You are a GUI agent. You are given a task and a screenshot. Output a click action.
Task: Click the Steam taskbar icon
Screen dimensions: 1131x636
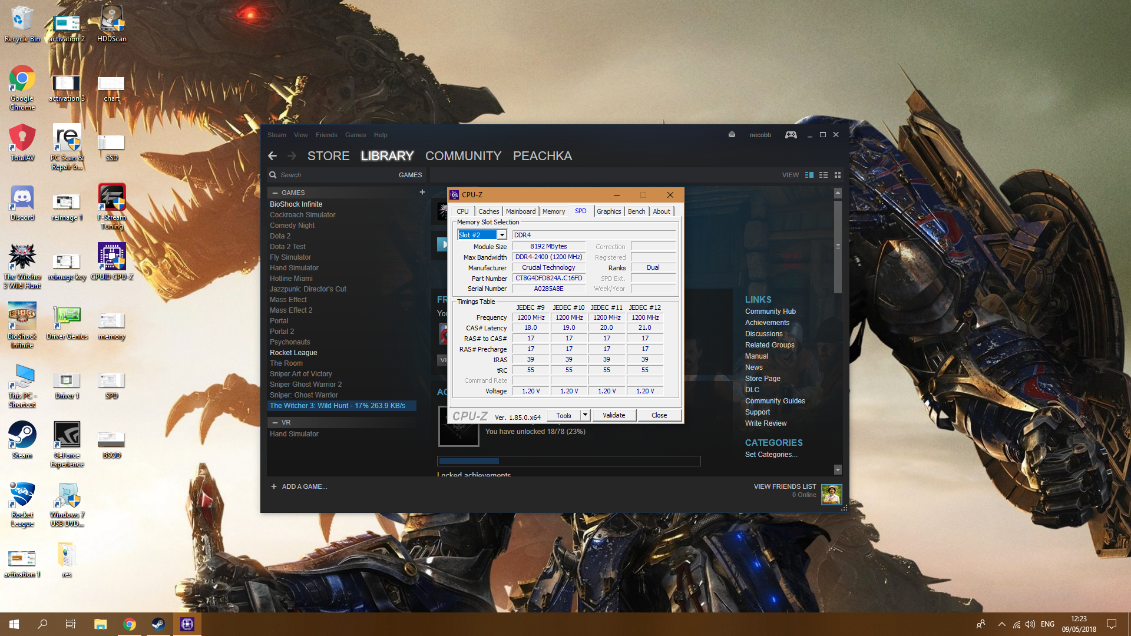(x=158, y=624)
